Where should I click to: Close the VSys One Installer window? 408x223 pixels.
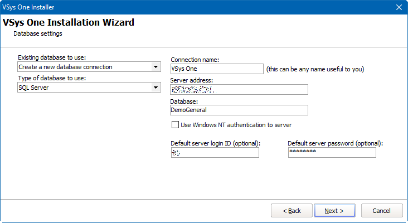(399, 7)
